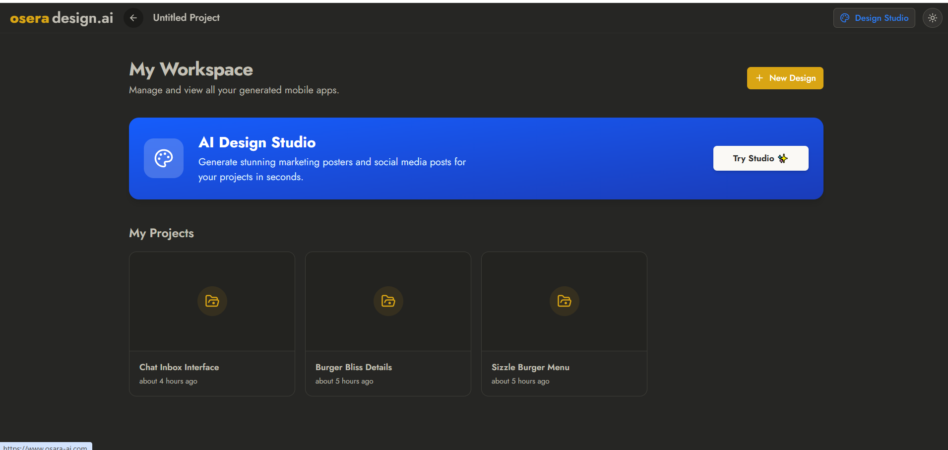Click the Untitled Project title
The width and height of the screenshot is (948, 450).
point(186,18)
